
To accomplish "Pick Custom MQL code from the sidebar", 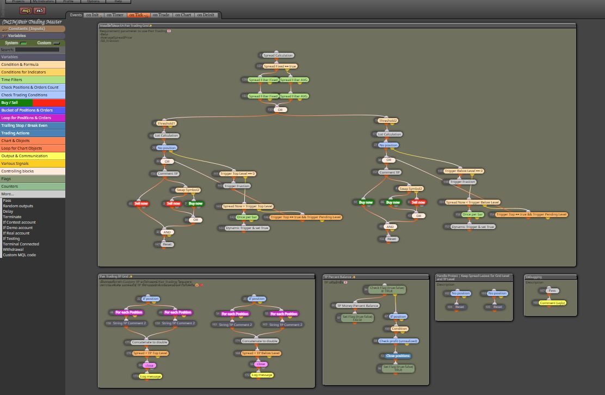I will pyautogui.click(x=19, y=255).
